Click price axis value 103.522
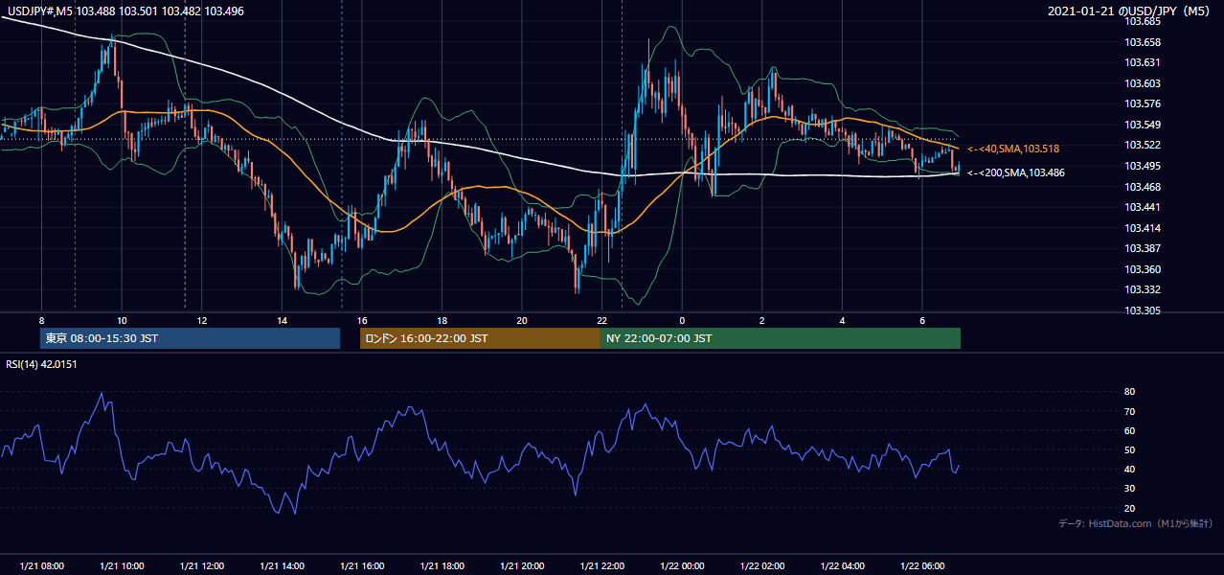1224x575 pixels. coord(1144,146)
